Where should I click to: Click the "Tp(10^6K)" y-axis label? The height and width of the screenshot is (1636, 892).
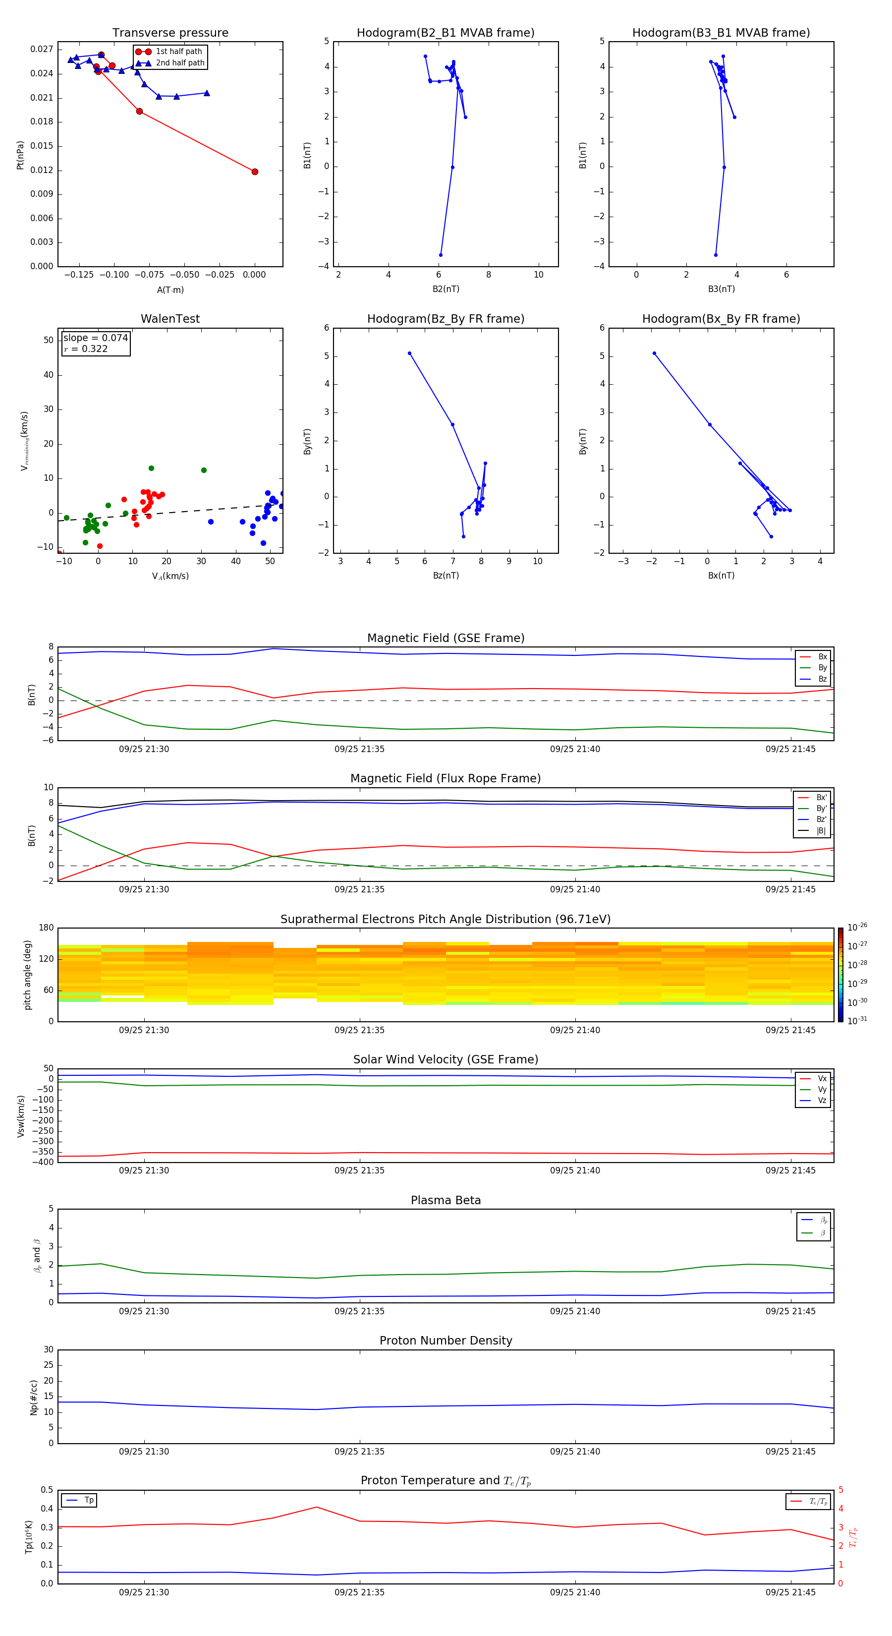tap(29, 1537)
